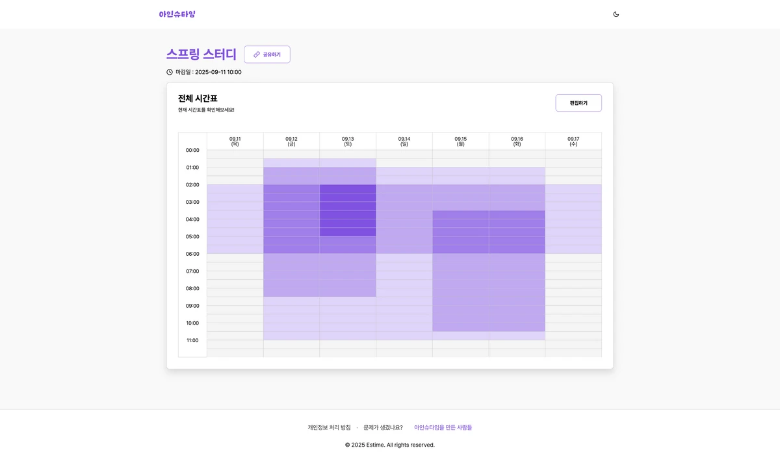Click the light purple cell on 09.11 at 04:00
The width and height of the screenshot is (780, 459).
[x=235, y=223]
